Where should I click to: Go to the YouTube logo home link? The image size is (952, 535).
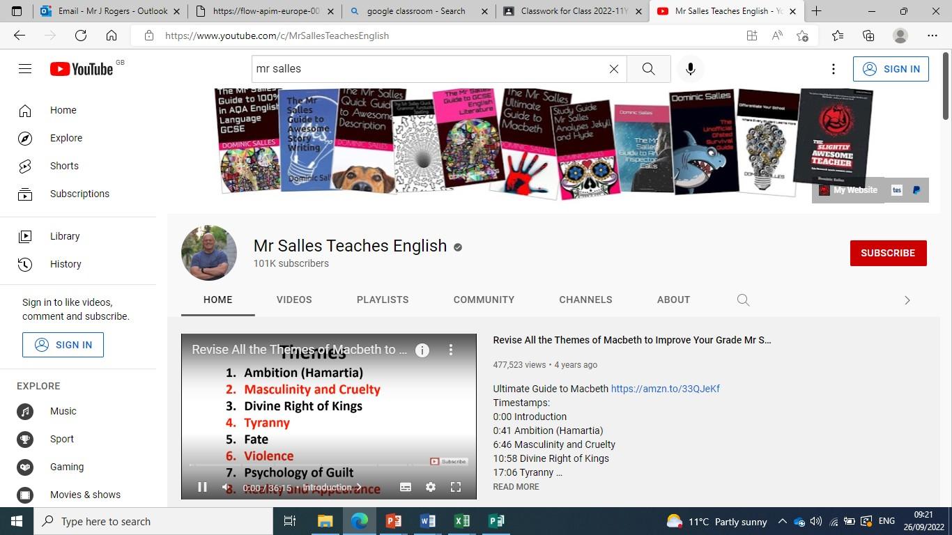pos(82,69)
